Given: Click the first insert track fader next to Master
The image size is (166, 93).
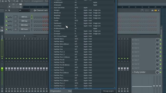Looking at the screenshot, I should coord(6,69).
